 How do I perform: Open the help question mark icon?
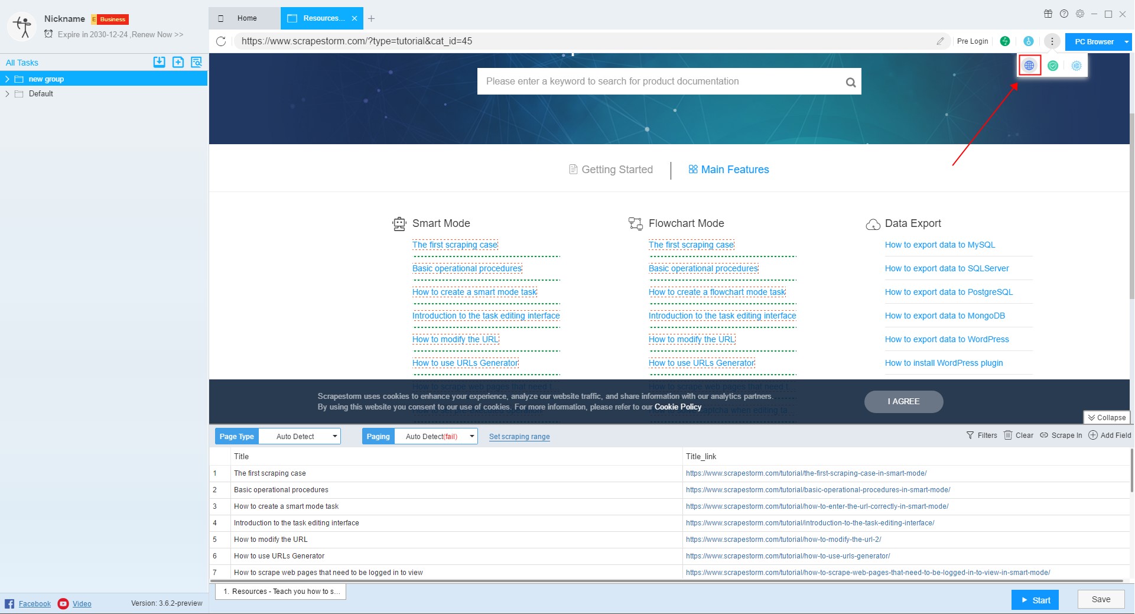(x=1064, y=14)
